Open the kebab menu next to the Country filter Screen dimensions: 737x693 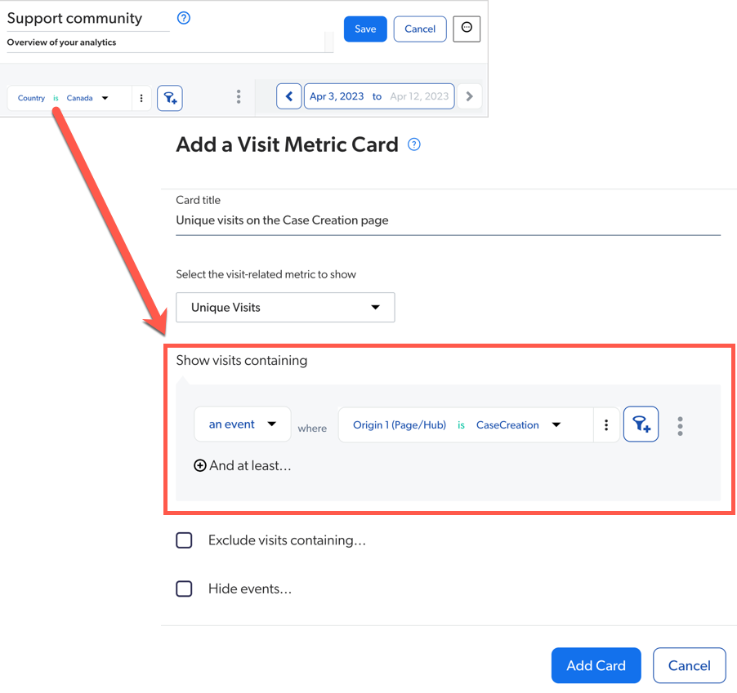[x=141, y=98]
